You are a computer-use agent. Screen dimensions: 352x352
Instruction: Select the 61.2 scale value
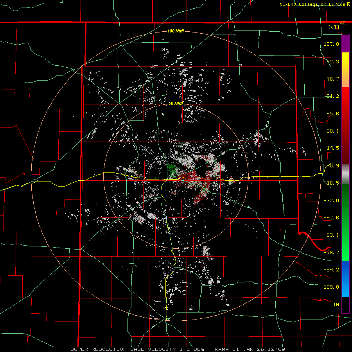(333, 96)
